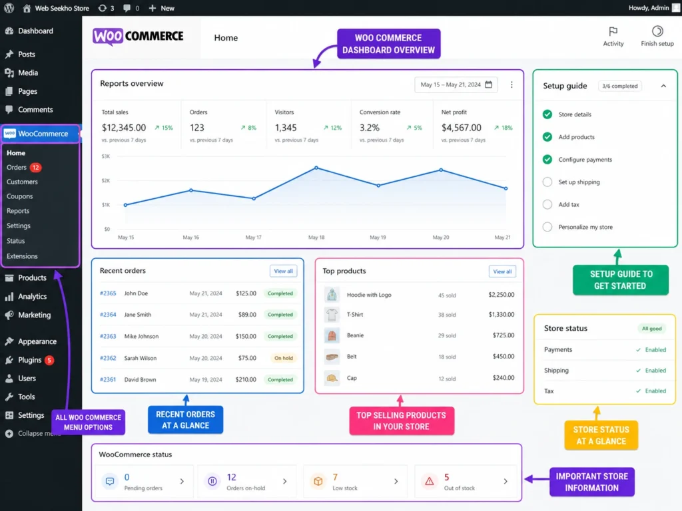
Task: Open Coupons in WooCommerce submenu
Action: (19, 196)
